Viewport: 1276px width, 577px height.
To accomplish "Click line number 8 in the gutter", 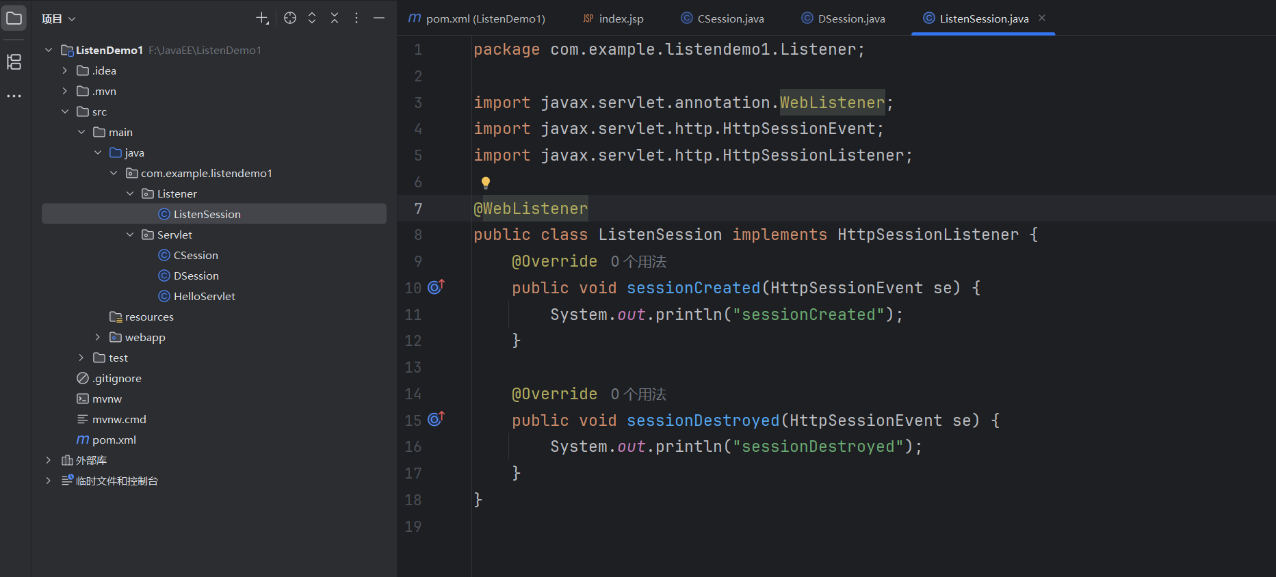I will coord(418,234).
